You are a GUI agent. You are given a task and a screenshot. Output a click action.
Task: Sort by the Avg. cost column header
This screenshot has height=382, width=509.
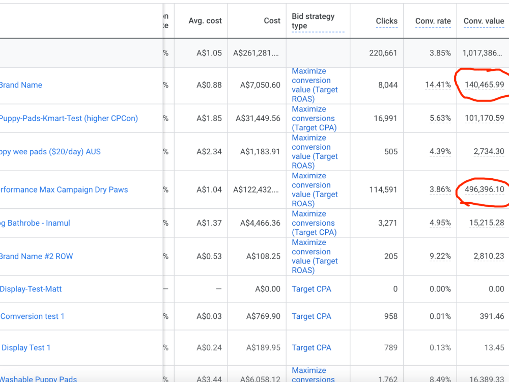click(x=205, y=21)
